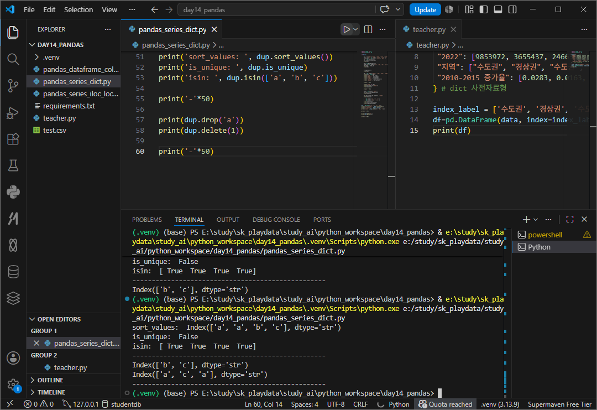Select the .venv (3.13.9) interpreter
Screen dimensions: 597x410
tap(500, 404)
